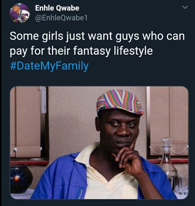This screenshot has width=195, height=206.
Task: Open the attached photo in the tweet
Action: coord(99,143)
